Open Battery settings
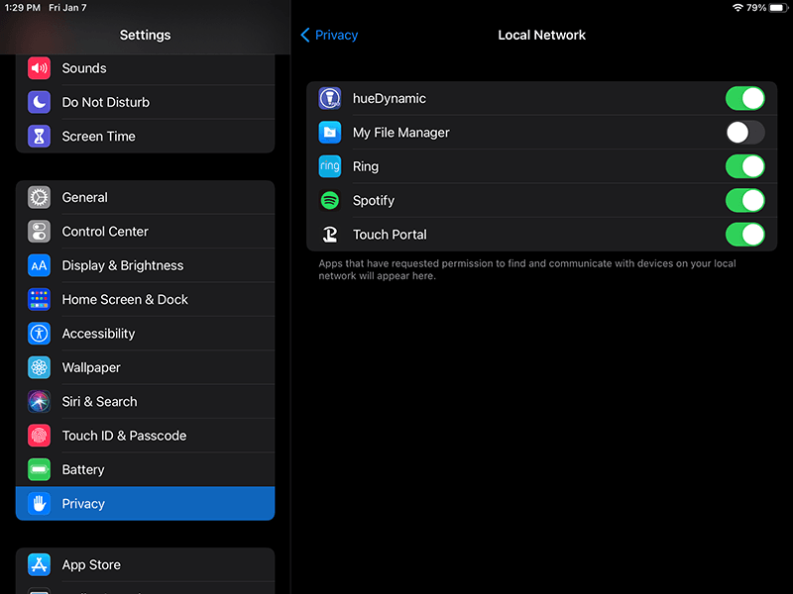 [145, 469]
